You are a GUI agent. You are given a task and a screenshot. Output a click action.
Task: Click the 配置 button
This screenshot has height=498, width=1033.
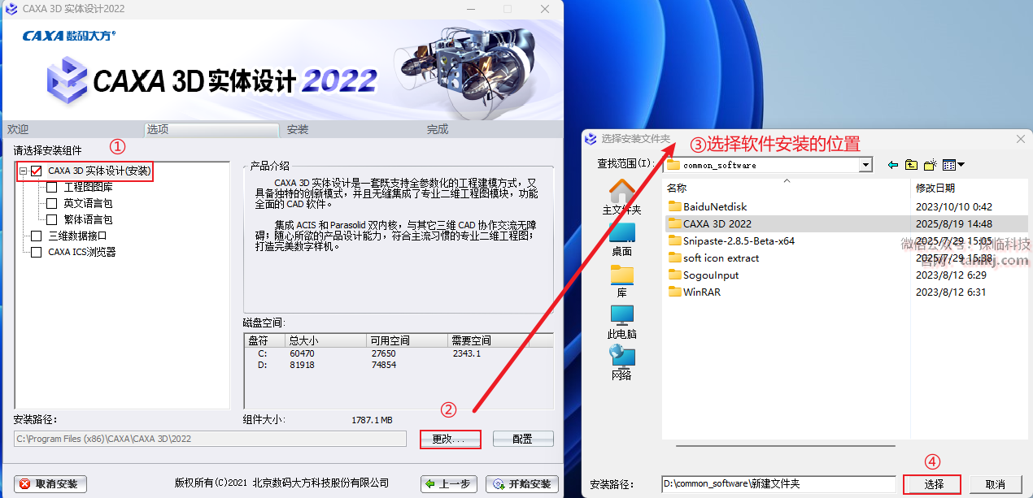(523, 439)
